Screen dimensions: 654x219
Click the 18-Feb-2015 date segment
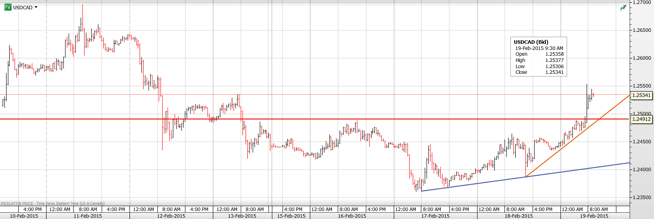coord(519,215)
